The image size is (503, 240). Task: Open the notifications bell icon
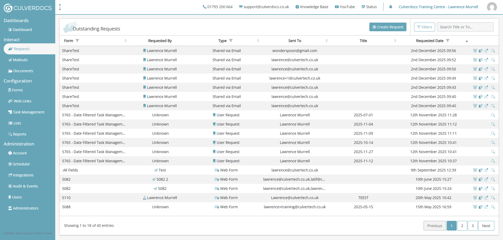click(x=391, y=7)
